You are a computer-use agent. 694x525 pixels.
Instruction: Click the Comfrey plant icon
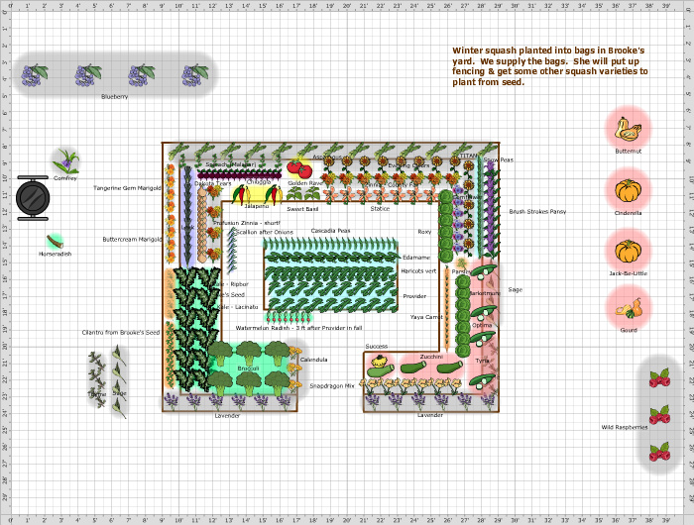coord(65,159)
